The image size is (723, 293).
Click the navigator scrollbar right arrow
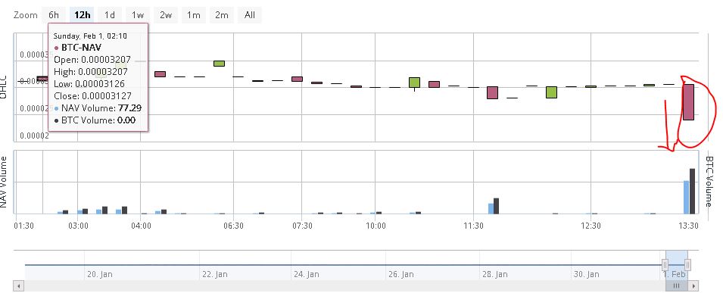tap(694, 285)
